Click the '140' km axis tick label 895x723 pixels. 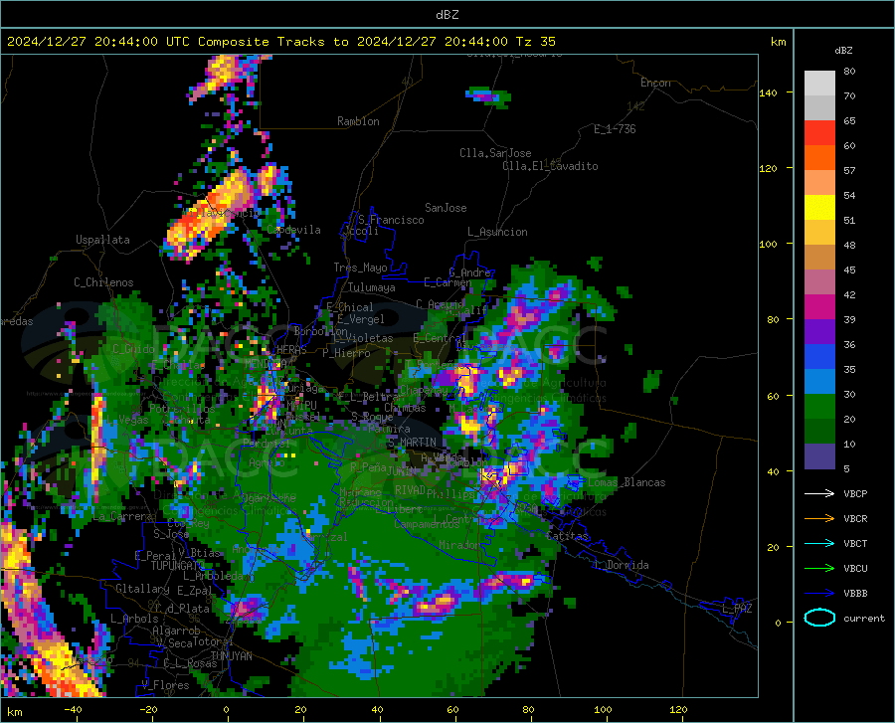(768, 92)
